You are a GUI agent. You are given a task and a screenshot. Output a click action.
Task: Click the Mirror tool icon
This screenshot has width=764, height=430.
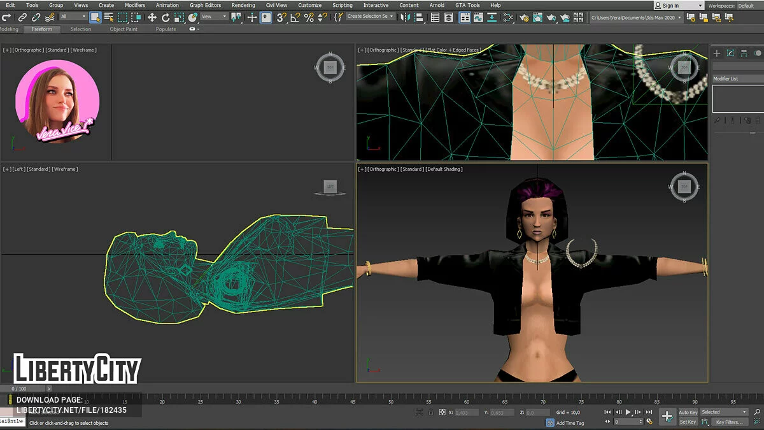click(x=407, y=17)
